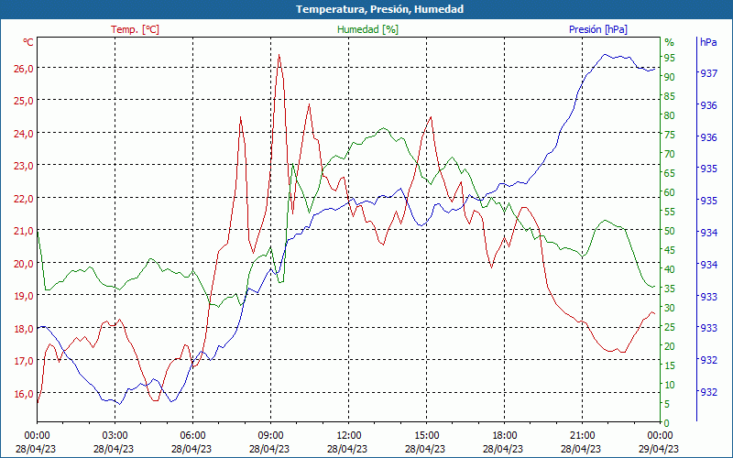Click the 18,0 temperature axis value
733x458 pixels.
click(x=25, y=329)
